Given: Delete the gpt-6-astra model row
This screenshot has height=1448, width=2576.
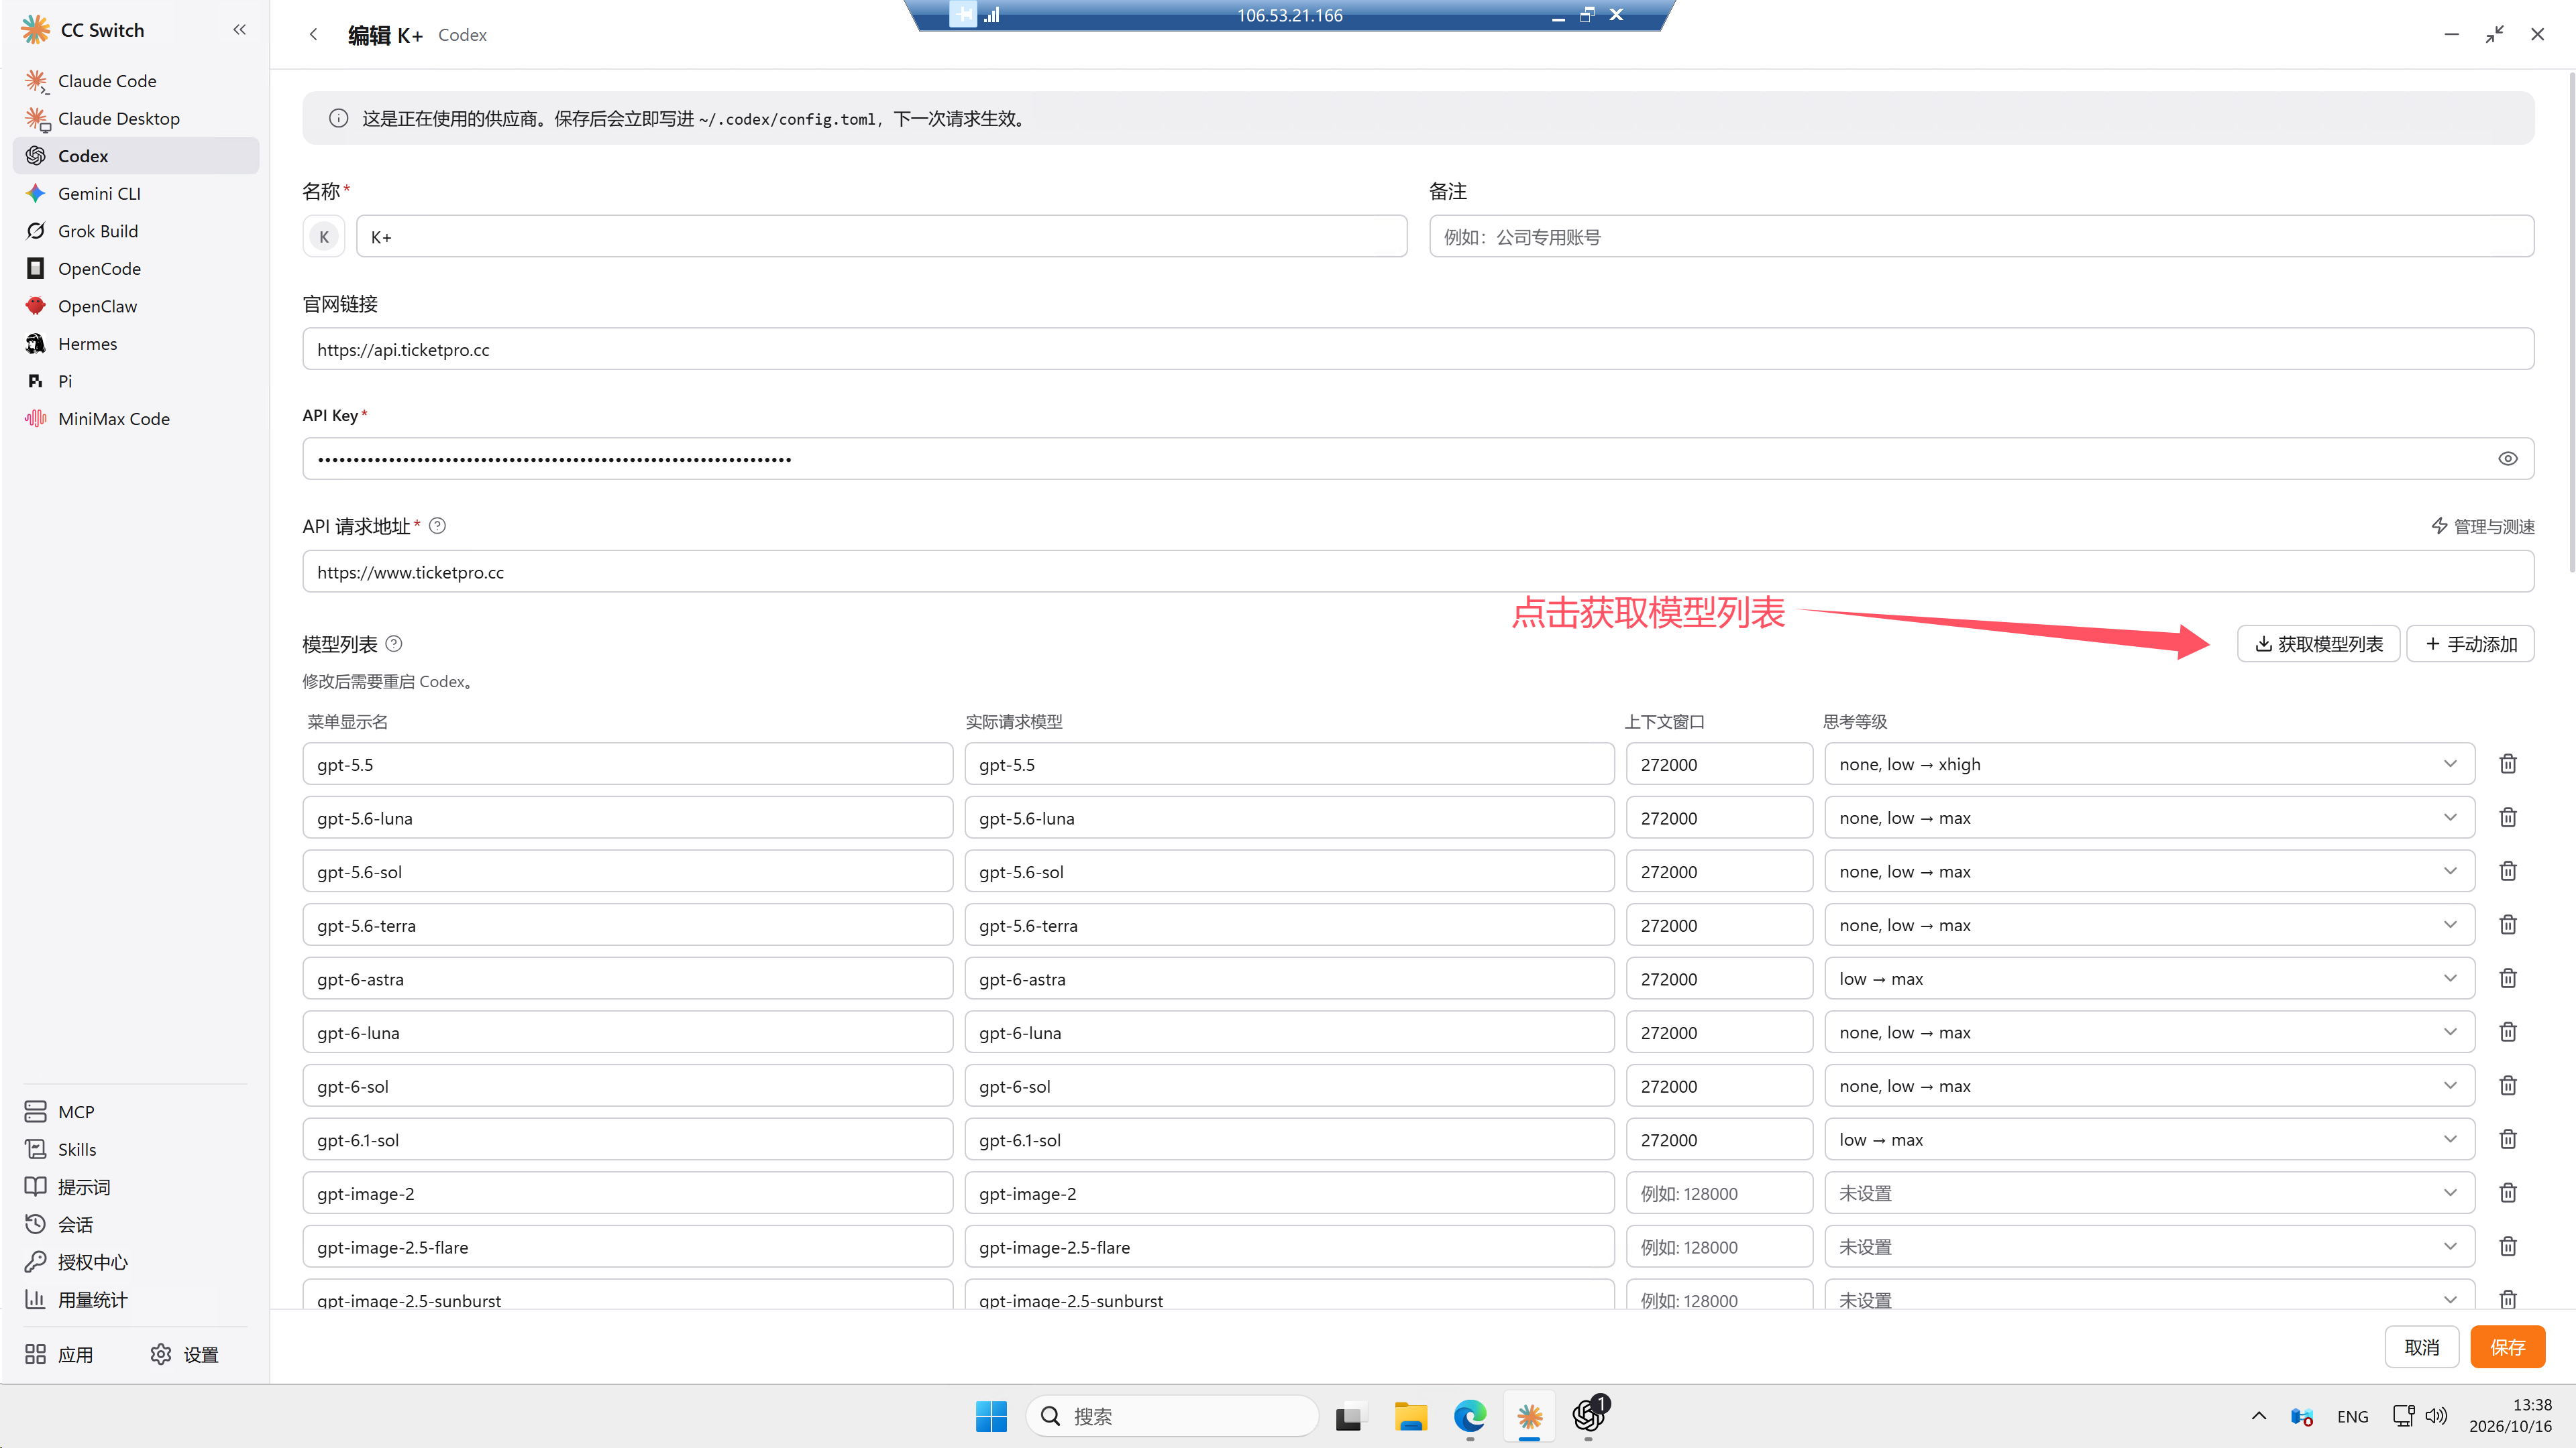Looking at the screenshot, I should point(2507,978).
